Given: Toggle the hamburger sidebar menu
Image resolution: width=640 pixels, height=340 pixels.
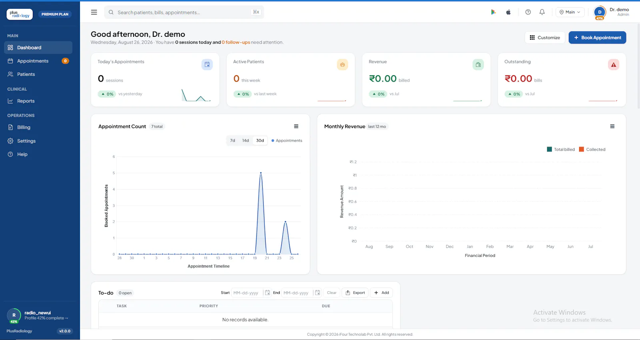Looking at the screenshot, I should coord(94,12).
